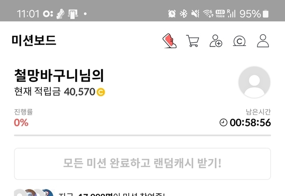The height and width of the screenshot is (196, 285).
Task: Tap the clock icon beside remaining time
Action: pos(224,122)
